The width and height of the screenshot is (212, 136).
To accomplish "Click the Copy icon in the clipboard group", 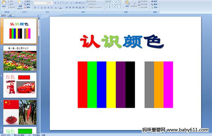I will [8, 4].
